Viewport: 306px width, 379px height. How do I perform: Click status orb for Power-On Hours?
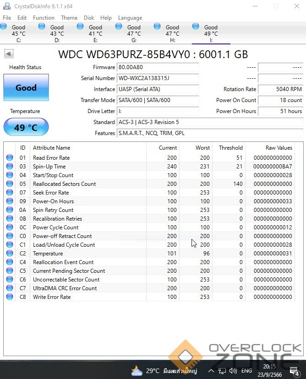click(10, 201)
